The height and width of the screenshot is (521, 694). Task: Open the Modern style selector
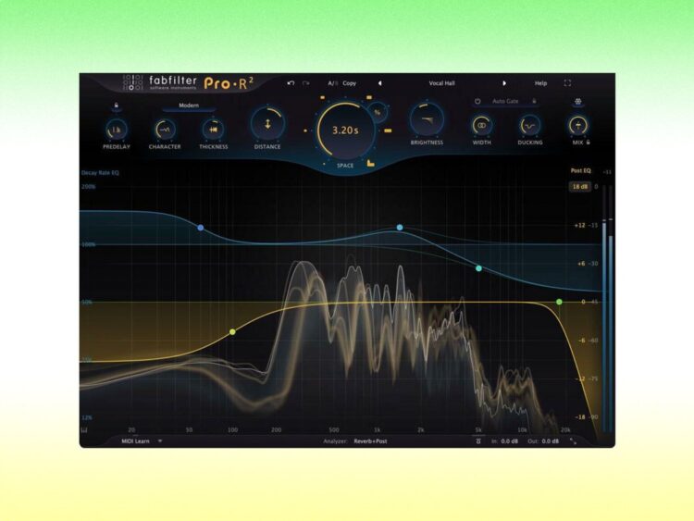pyautogui.click(x=189, y=105)
